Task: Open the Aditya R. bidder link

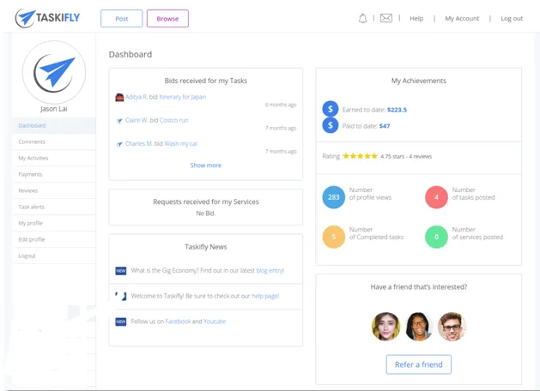Action: [137, 97]
